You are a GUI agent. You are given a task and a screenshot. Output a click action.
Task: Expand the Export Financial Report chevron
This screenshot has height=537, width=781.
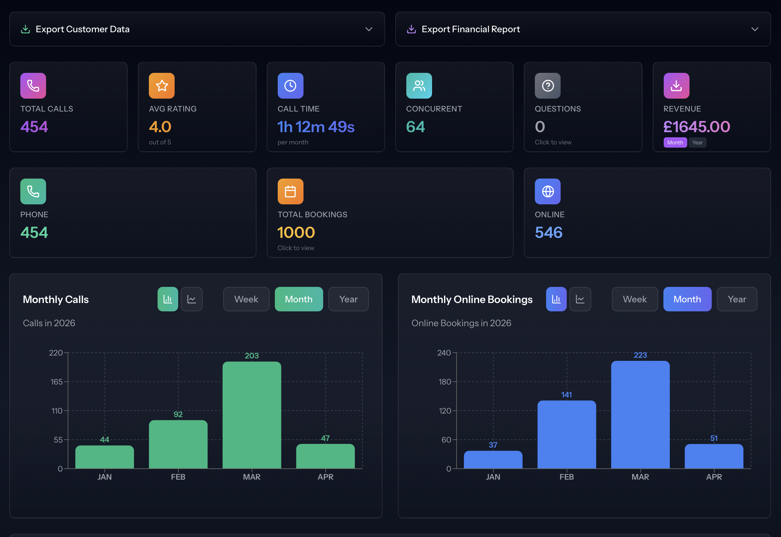click(755, 29)
